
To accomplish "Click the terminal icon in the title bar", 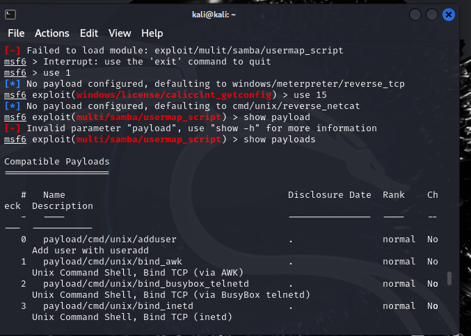I will pos(10,14).
